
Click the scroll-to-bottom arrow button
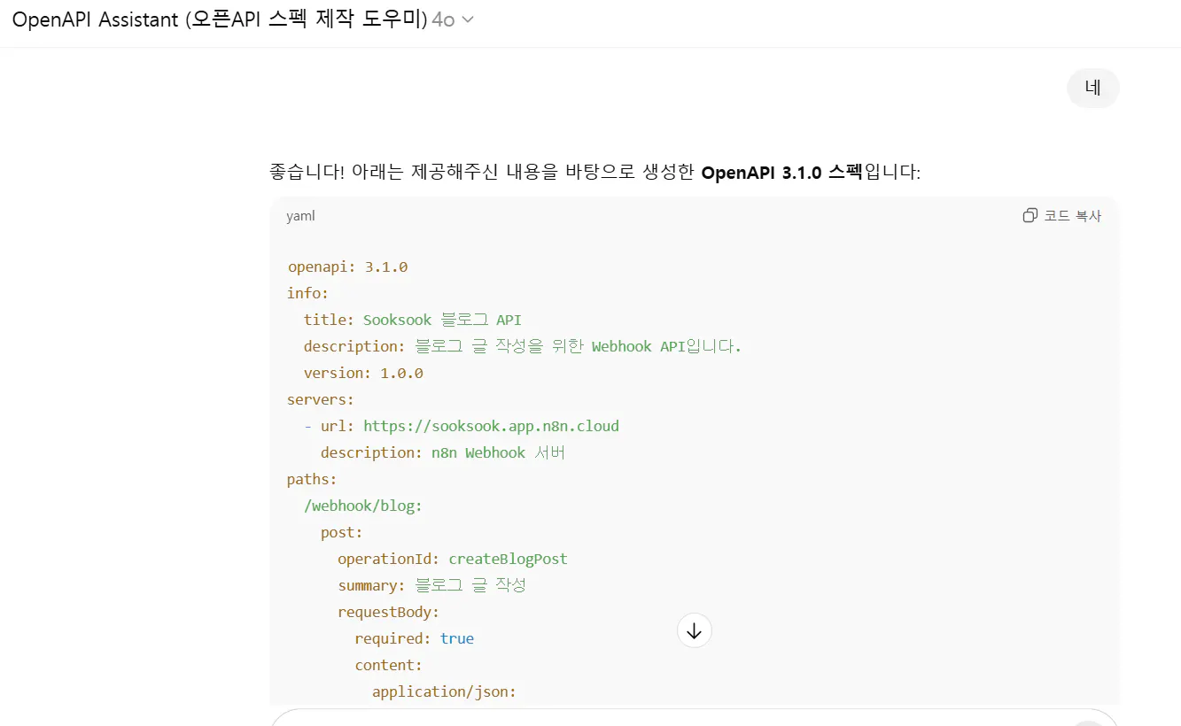coord(694,630)
